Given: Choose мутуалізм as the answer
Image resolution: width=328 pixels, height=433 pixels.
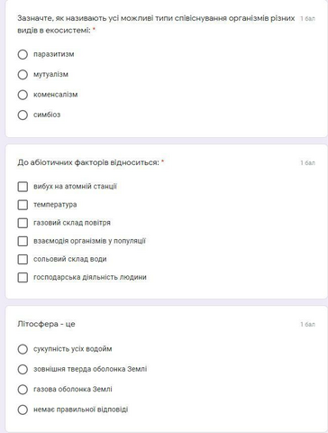Looking at the screenshot, I should click(x=23, y=75).
